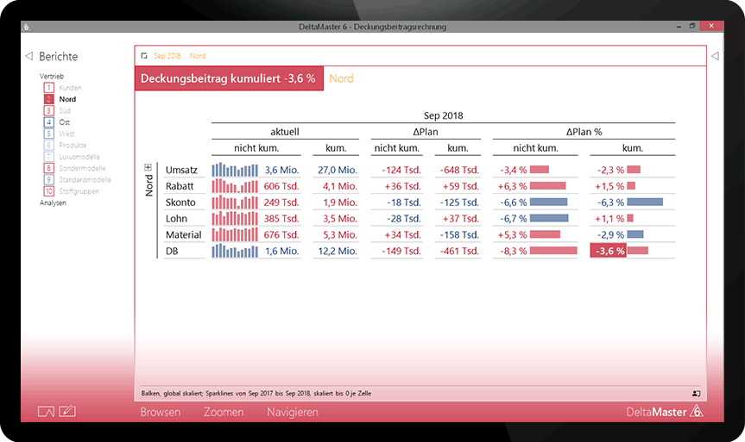Switch to Browsen mode

point(160,412)
